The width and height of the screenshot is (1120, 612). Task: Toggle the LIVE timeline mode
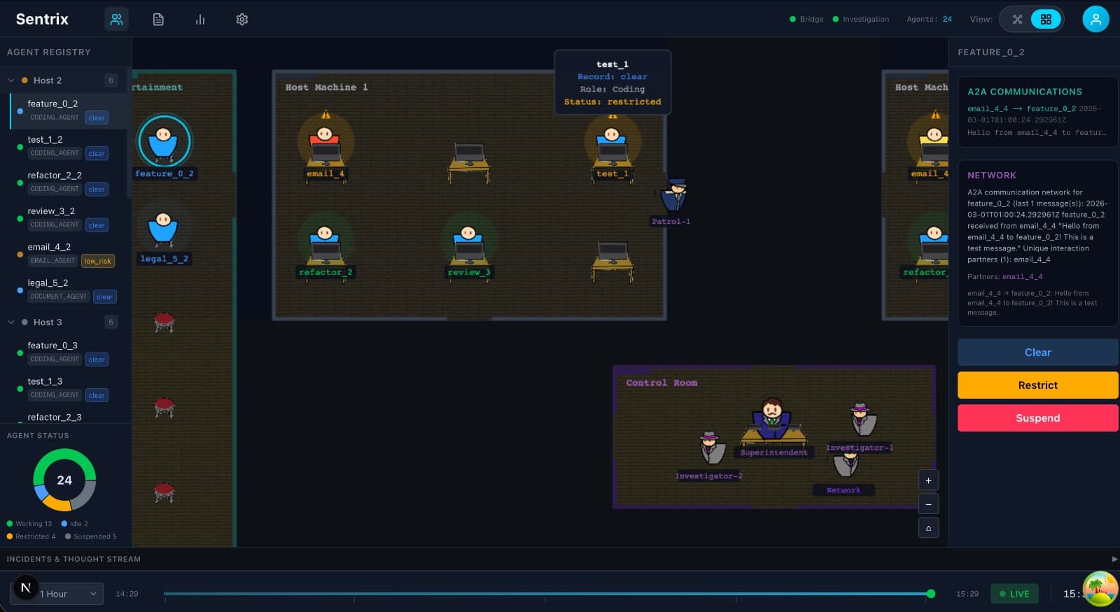(x=1014, y=594)
